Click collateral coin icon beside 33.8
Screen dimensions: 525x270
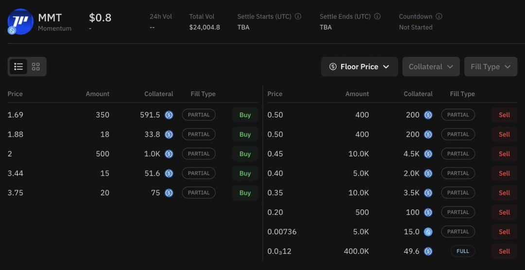169,134
